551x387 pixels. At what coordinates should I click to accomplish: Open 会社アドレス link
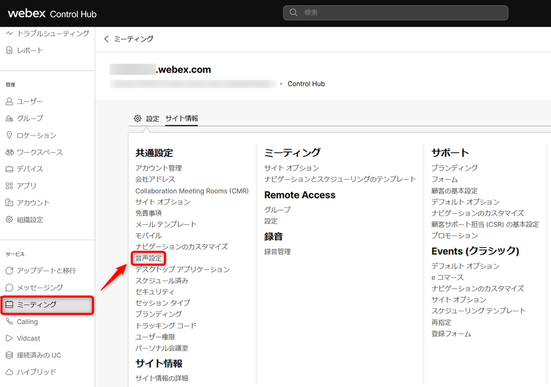point(155,180)
